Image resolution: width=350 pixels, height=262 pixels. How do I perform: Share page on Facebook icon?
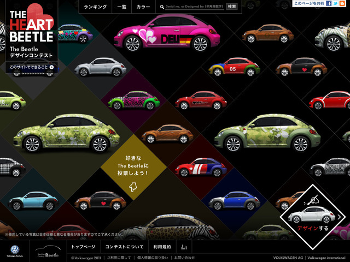point(329,3)
